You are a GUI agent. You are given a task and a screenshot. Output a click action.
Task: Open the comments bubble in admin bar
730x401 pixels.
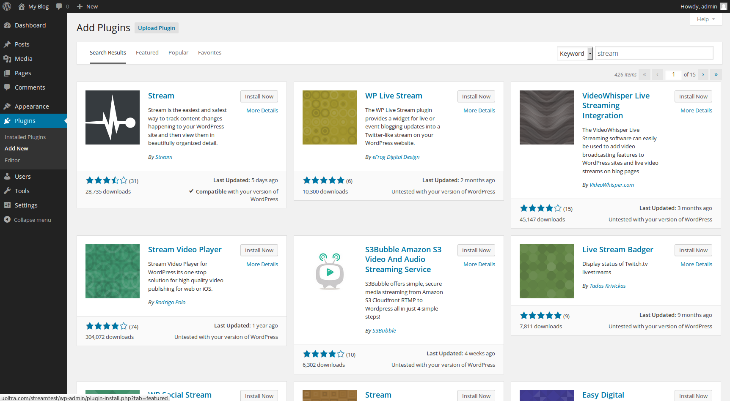tap(59, 6)
